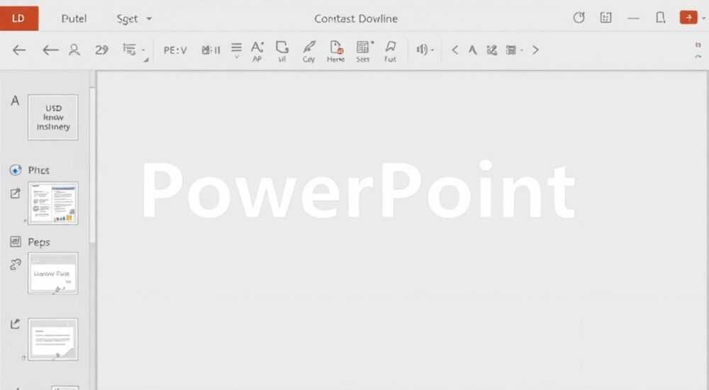The width and height of the screenshot is (709, 390).
Task: Click the person account icon
Action: click(x=74, y=50)
